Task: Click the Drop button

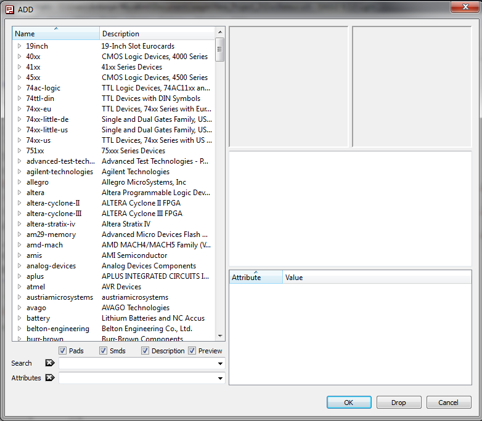Action: 399,403
